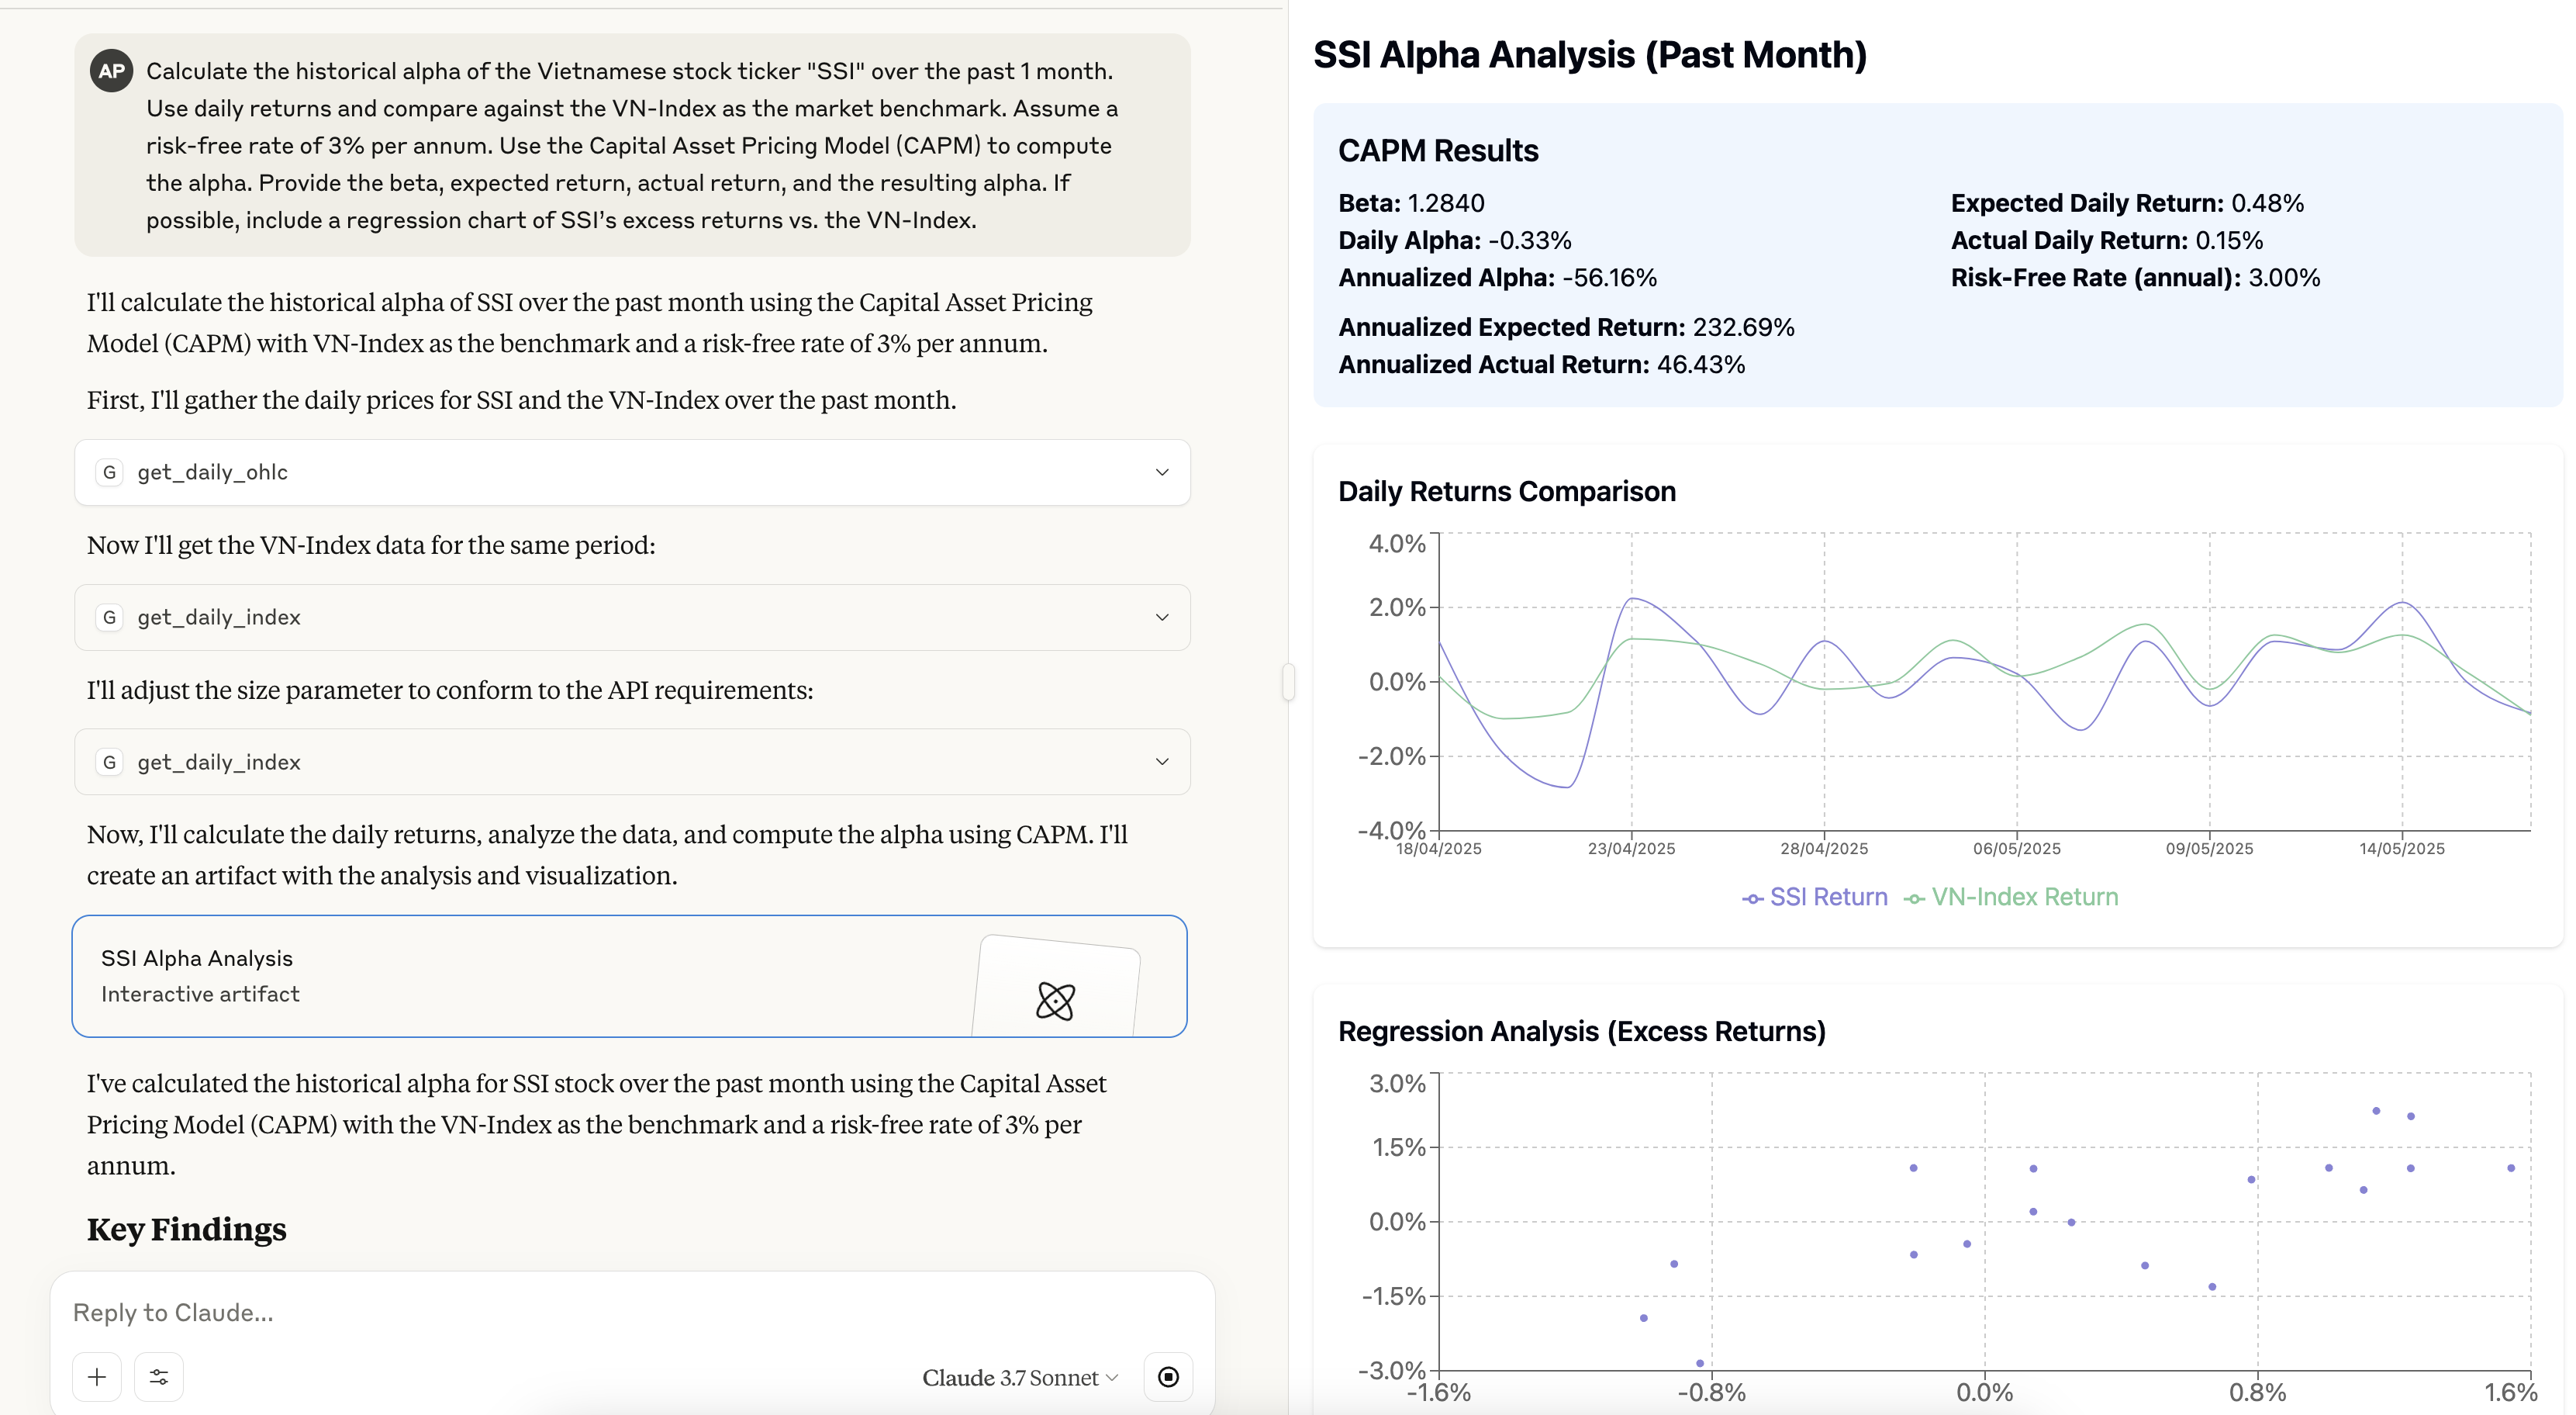Screen dimensions: 2576x1415
Task: Expand the second get_daily_index call chevron
Action: tap(1161, 763)
